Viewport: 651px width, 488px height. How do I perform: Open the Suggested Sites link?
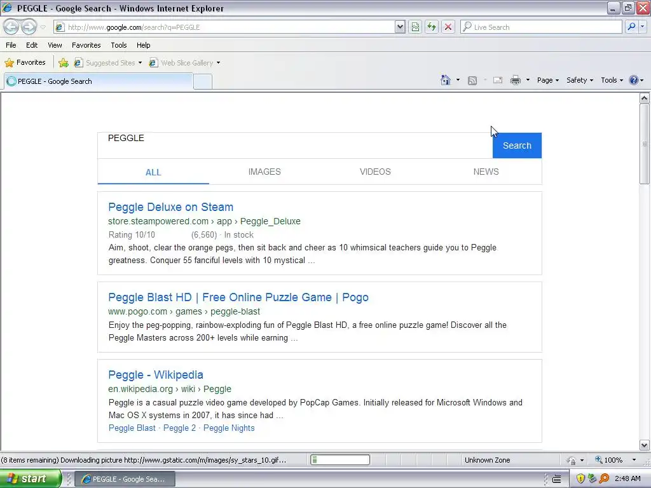pyautogui.click(x=105, y=63)
